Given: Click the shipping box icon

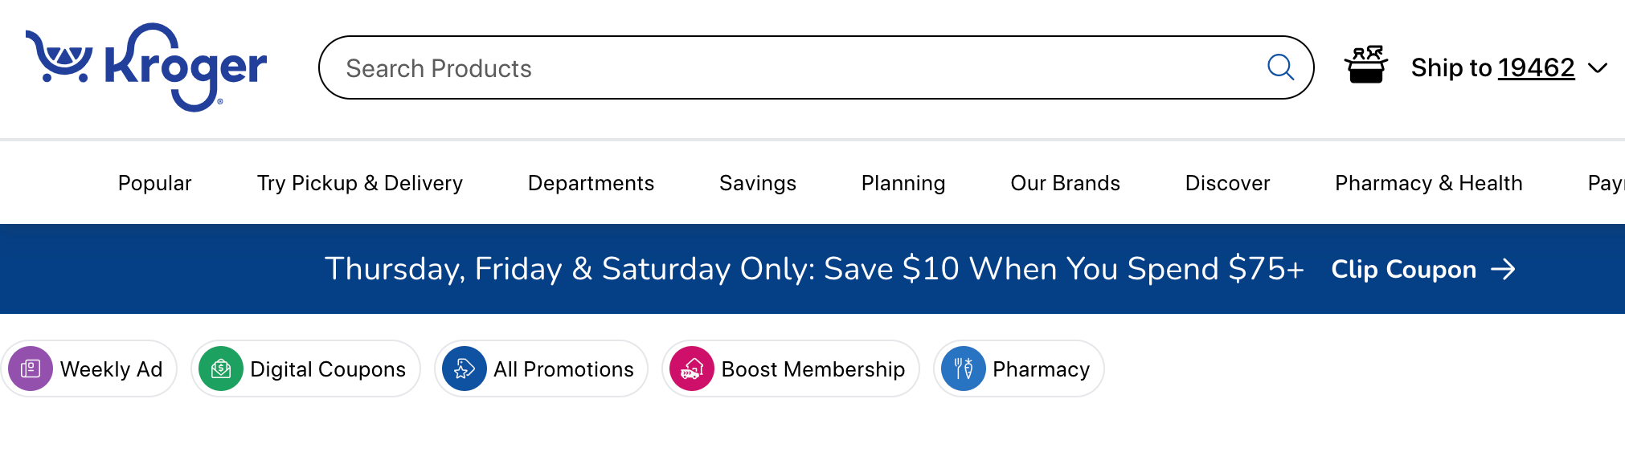Looking at the screenshot, I should pos(1366,65).
